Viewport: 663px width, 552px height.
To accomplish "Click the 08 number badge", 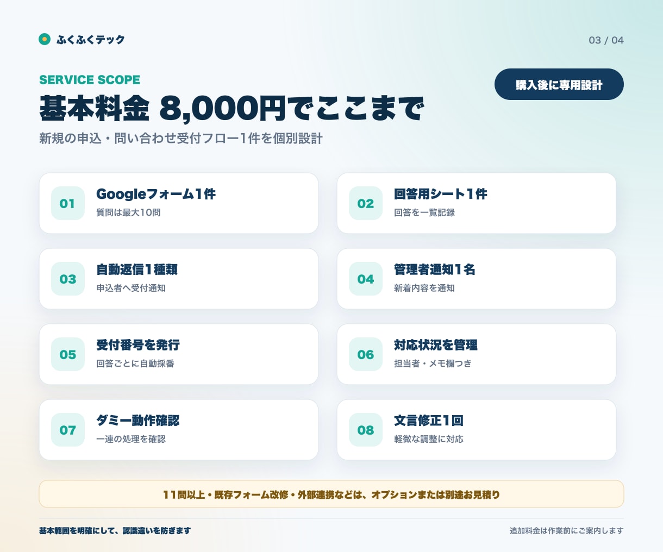I will pyautogui.click(x=366, y=430).
